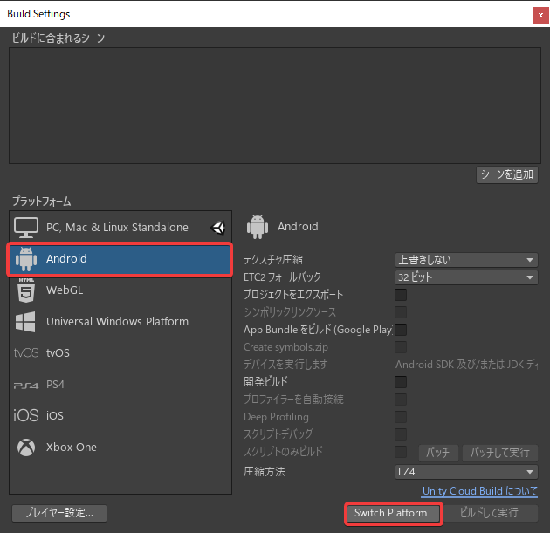Toggle Create symbols.zip checkbox
Screen dimensions: 550x533
click(401, 347)
